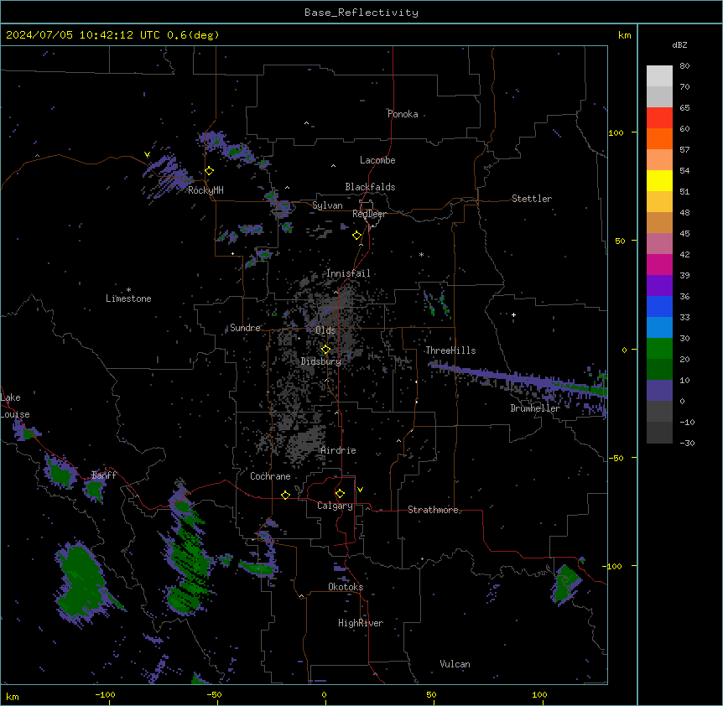The width and height of the screenshot is (723, 706).
Task: Click the Airdrie city label
Action: click(x=339, y=450)
